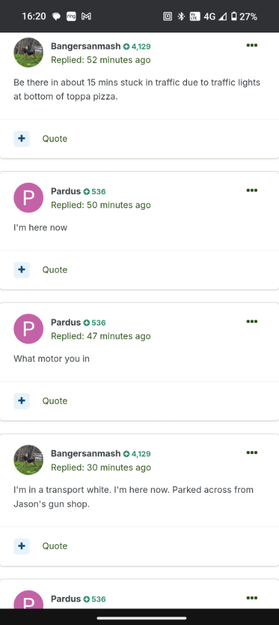Screen dimensions: 279x625
Task: Quote Pardus's "I'm here now" post
Action: [55, 270]
